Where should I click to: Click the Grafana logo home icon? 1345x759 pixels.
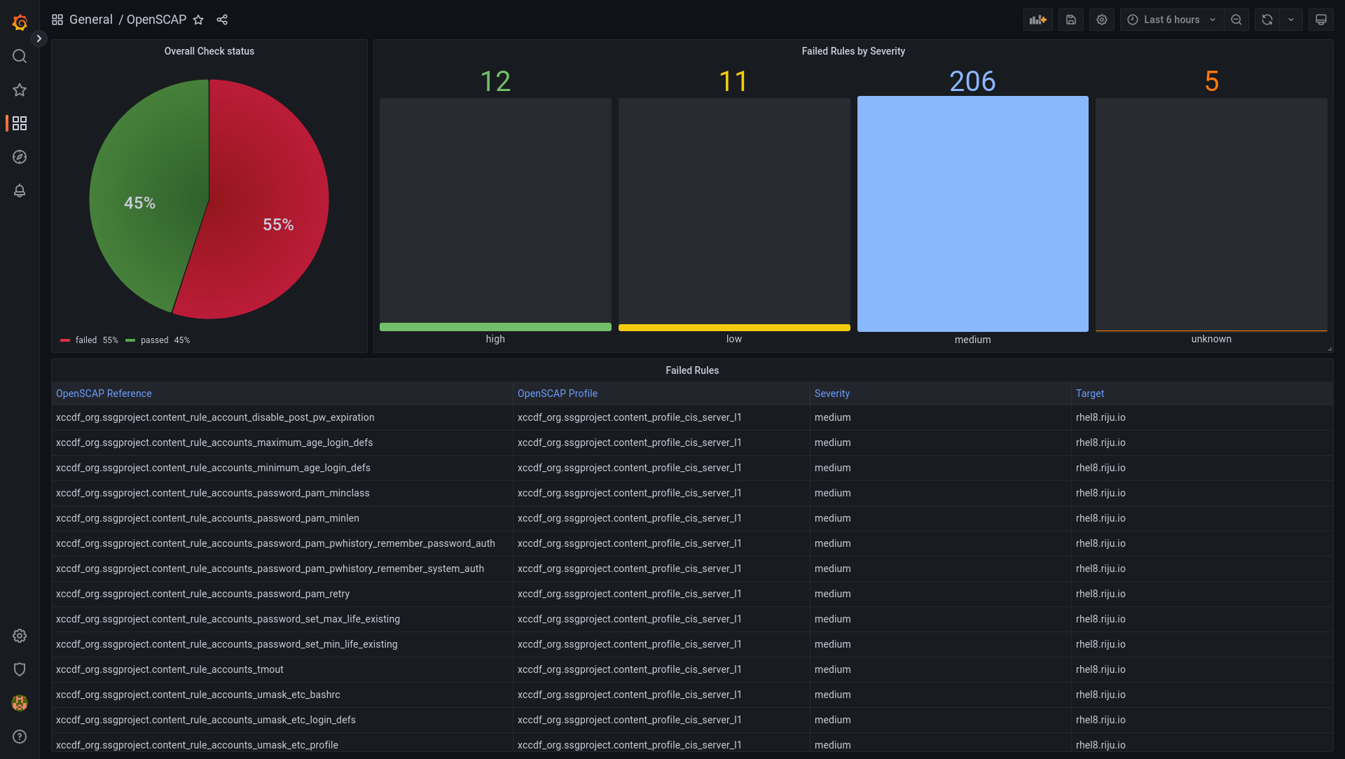click(20, 22)
